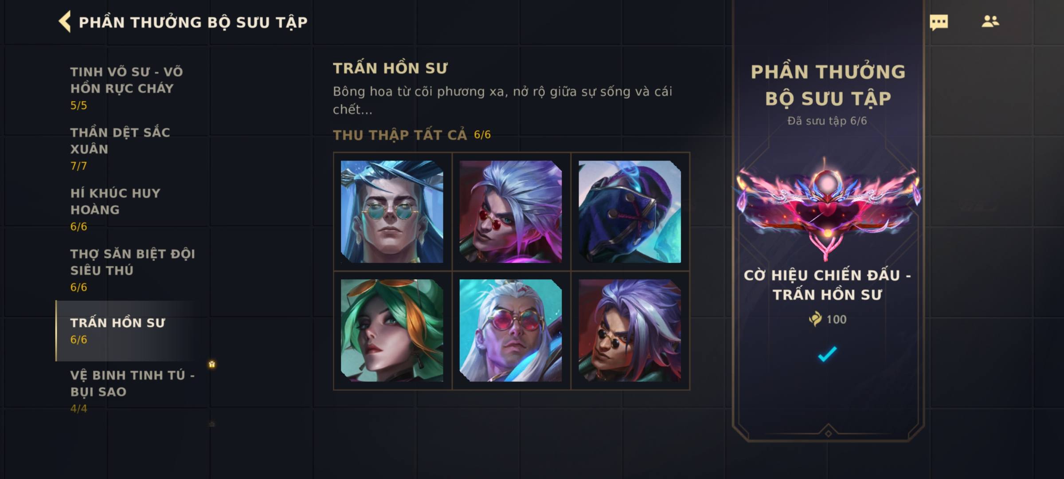1064x479 pixels.
Task: View green and orange haired female skin
Action: tap(392, 330)
